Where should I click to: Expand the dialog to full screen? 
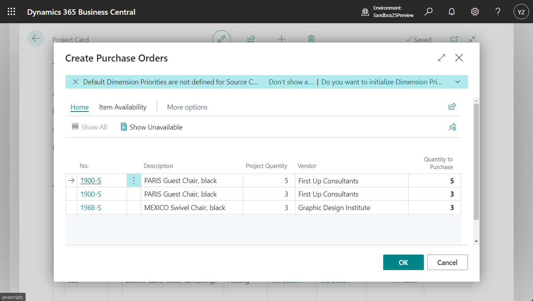[441, 58]
